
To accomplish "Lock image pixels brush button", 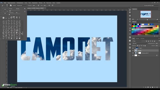I will click(x=139, y=46).
